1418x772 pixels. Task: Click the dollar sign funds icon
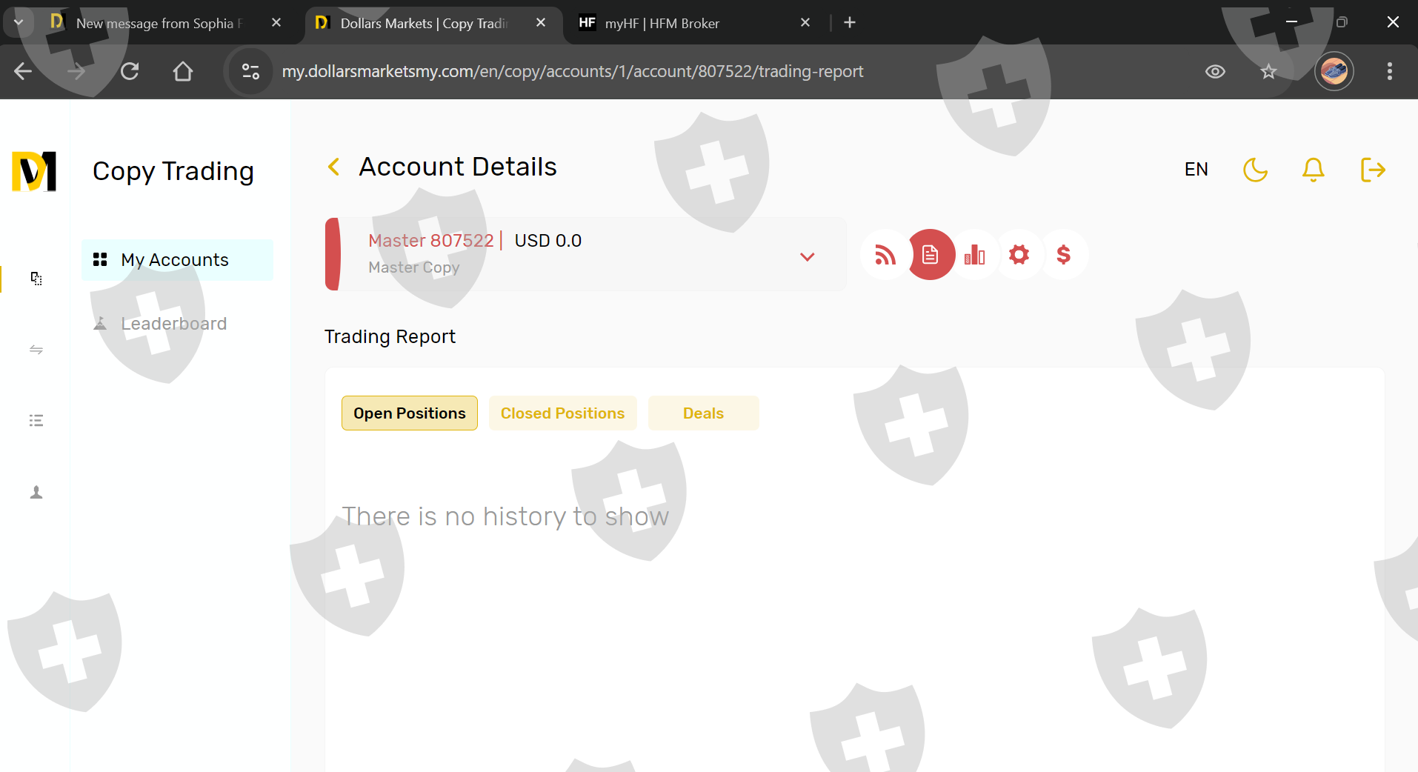(1064, 255)
